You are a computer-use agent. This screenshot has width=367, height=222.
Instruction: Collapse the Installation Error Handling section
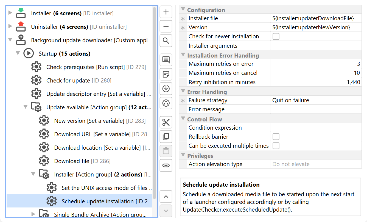(183, 55)
